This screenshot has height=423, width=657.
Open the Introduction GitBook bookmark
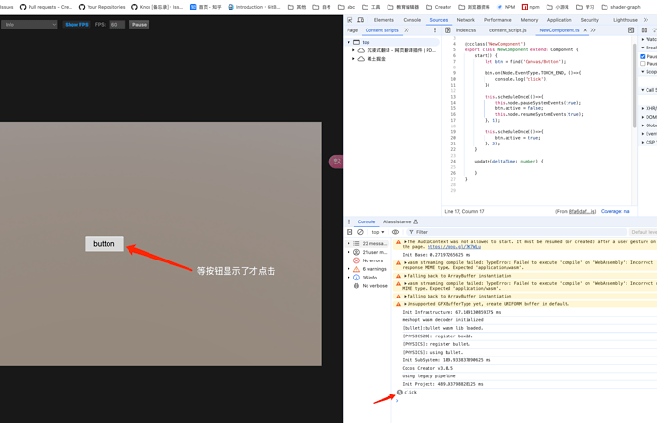(x=254, y=7)
